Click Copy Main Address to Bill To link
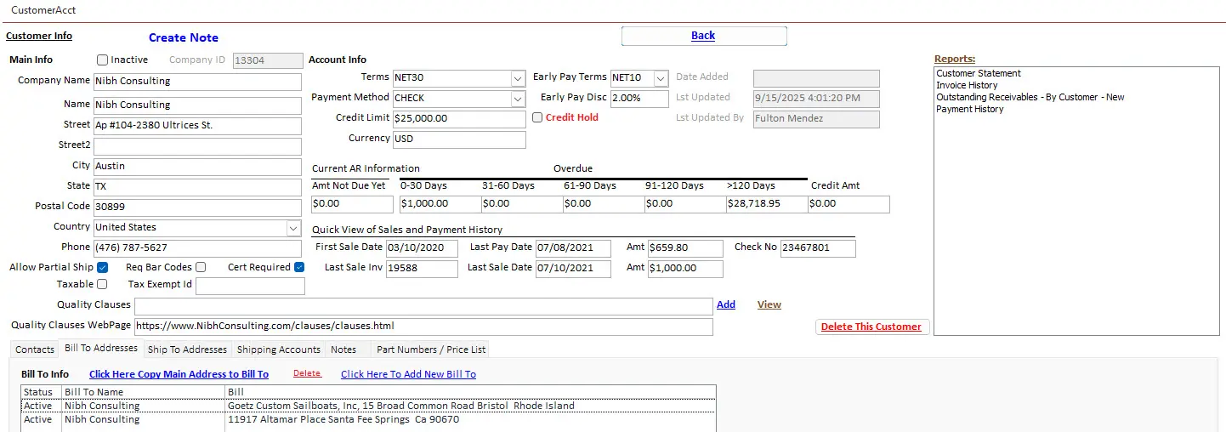Viewport: 1226px width, 432px height. tap(179, 374)
